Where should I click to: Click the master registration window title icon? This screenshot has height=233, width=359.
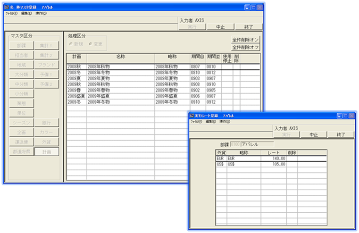(7, 8)
